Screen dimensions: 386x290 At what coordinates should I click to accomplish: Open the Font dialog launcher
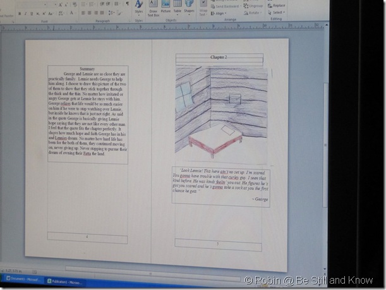[77, 21]
